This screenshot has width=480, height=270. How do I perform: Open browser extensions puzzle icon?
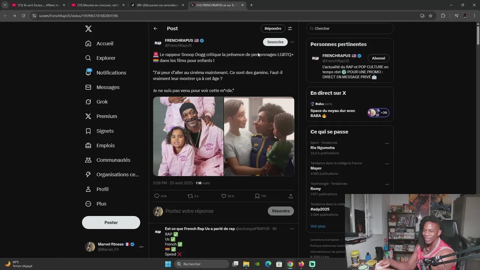[x=443, y=16]
